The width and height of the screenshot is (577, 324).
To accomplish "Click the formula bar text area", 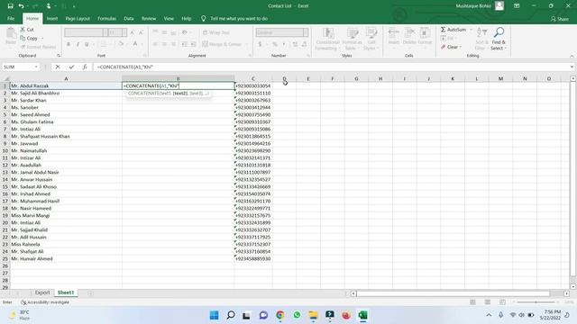I will coord(331,67).
